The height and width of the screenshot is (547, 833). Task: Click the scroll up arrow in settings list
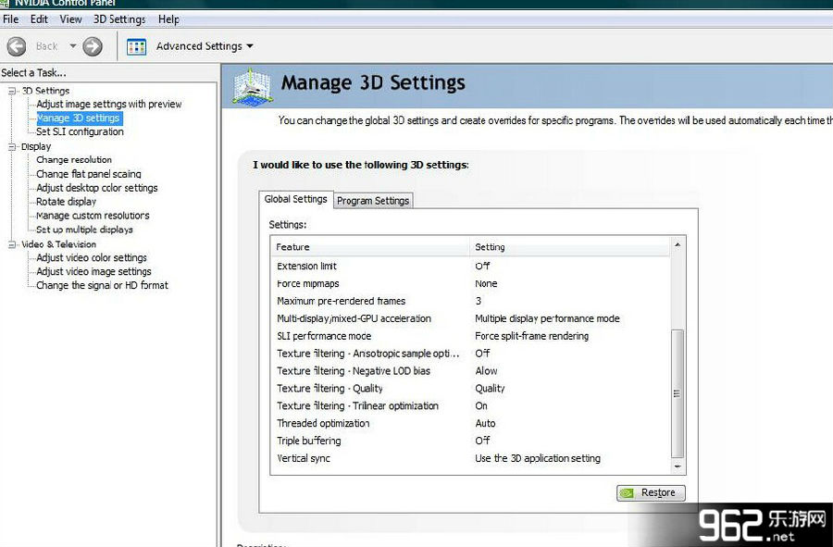click(x=678, y=244)
